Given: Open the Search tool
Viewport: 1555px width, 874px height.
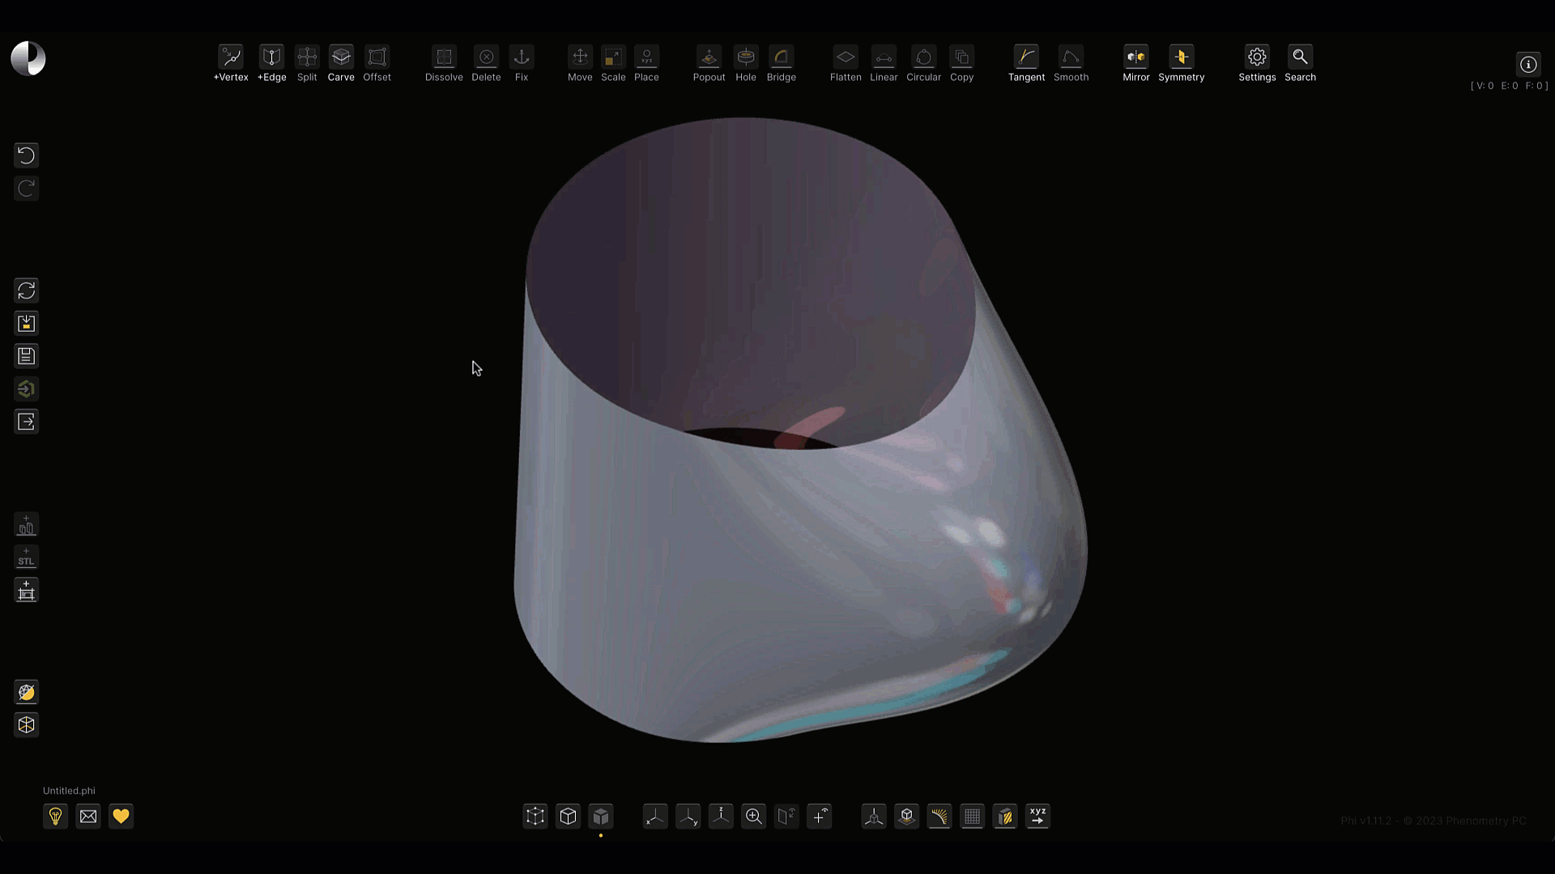Looking at the screenshot, I should point(1300,57).
